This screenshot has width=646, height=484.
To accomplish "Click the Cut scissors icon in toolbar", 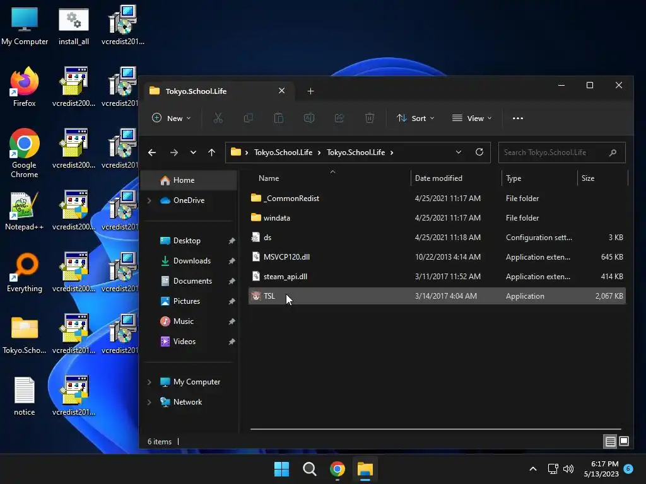I will tap(218, 118).
